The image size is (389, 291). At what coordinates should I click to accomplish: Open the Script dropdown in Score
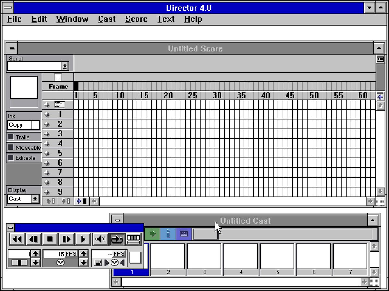pos(65,66)
